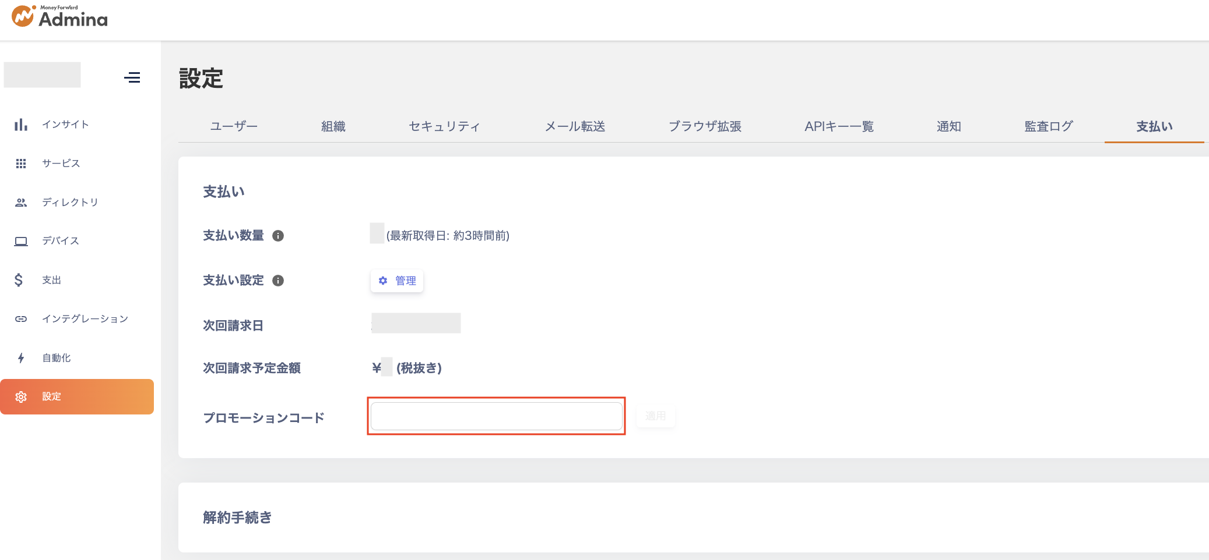Show info tooltip for 支払い数量

[x=278, y=236]
